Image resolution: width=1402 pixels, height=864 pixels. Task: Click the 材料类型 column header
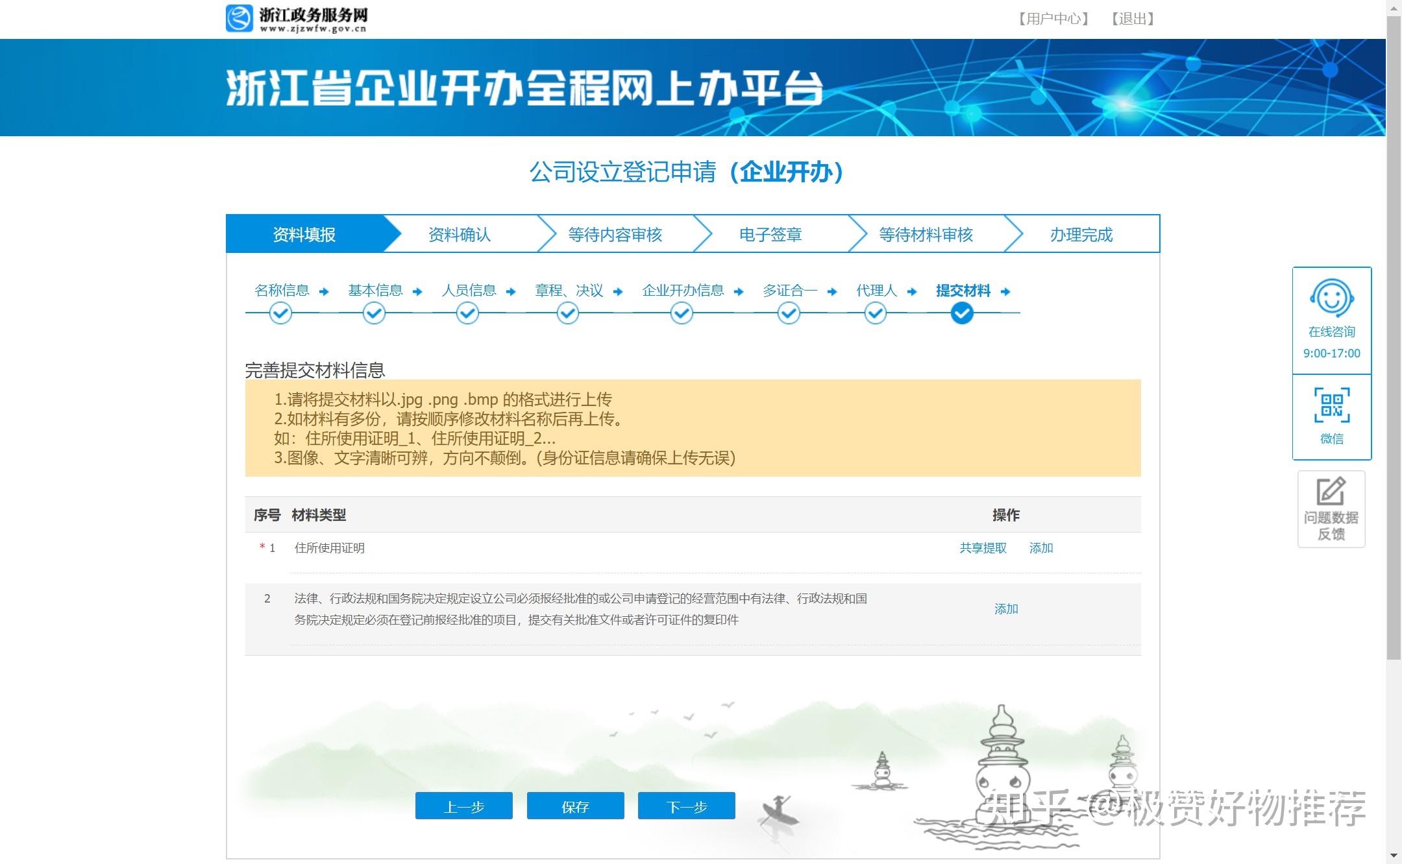point(319,515)
